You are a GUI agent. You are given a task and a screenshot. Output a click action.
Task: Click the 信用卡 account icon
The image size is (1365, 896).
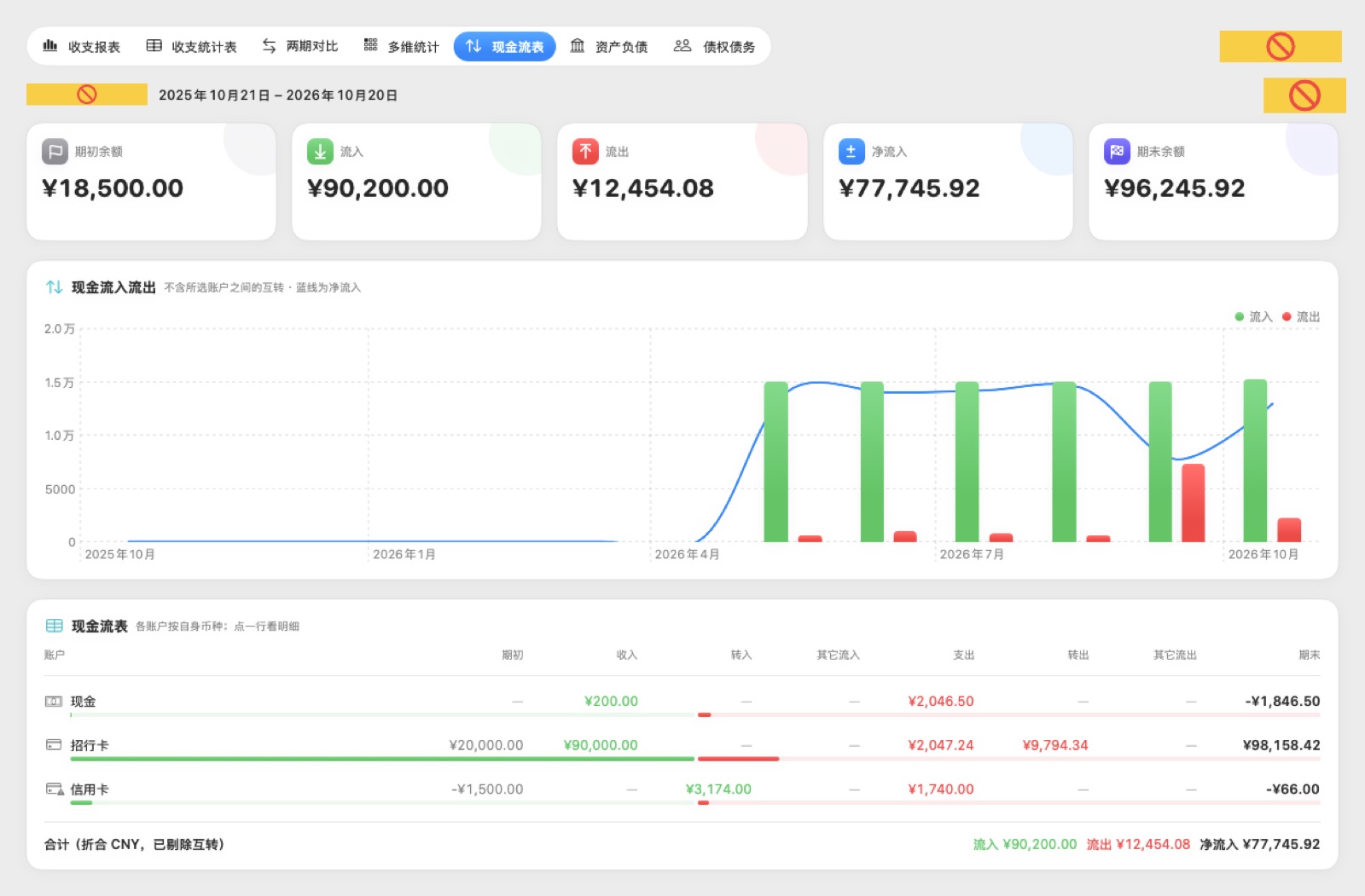pyautogui.click(x=55, y=789)
